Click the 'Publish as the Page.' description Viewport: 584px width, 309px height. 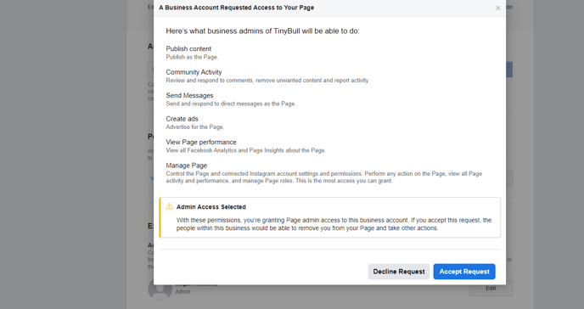[x=192, y=57]
